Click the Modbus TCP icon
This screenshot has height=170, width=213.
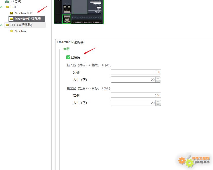[11, 13]
